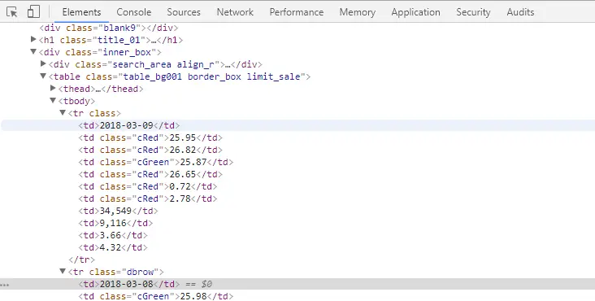Select the td 3.66 line
The width and height of the screenshot is (595, 301).
113,235
